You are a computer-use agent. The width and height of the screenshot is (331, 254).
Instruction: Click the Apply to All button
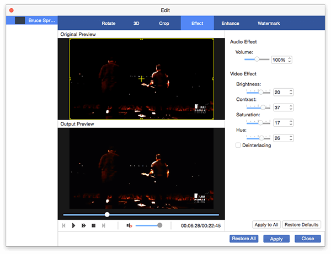[266, 225]
